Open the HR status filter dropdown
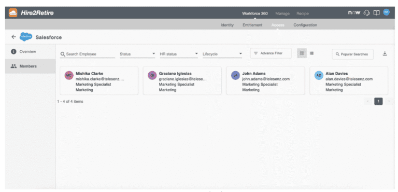This screenshot has width=398, height=192. click(179, 54)
